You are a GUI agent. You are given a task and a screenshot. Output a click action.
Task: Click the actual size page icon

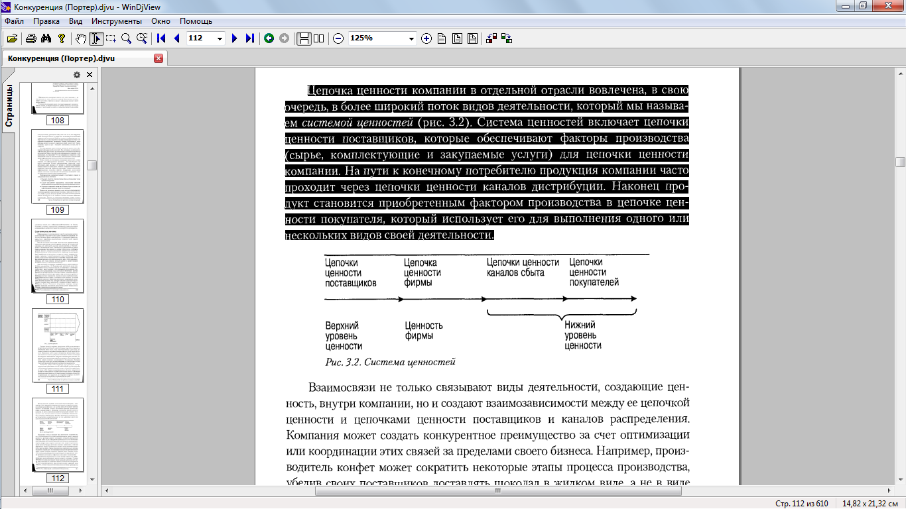pyautogui.click(x=442, y=38)
